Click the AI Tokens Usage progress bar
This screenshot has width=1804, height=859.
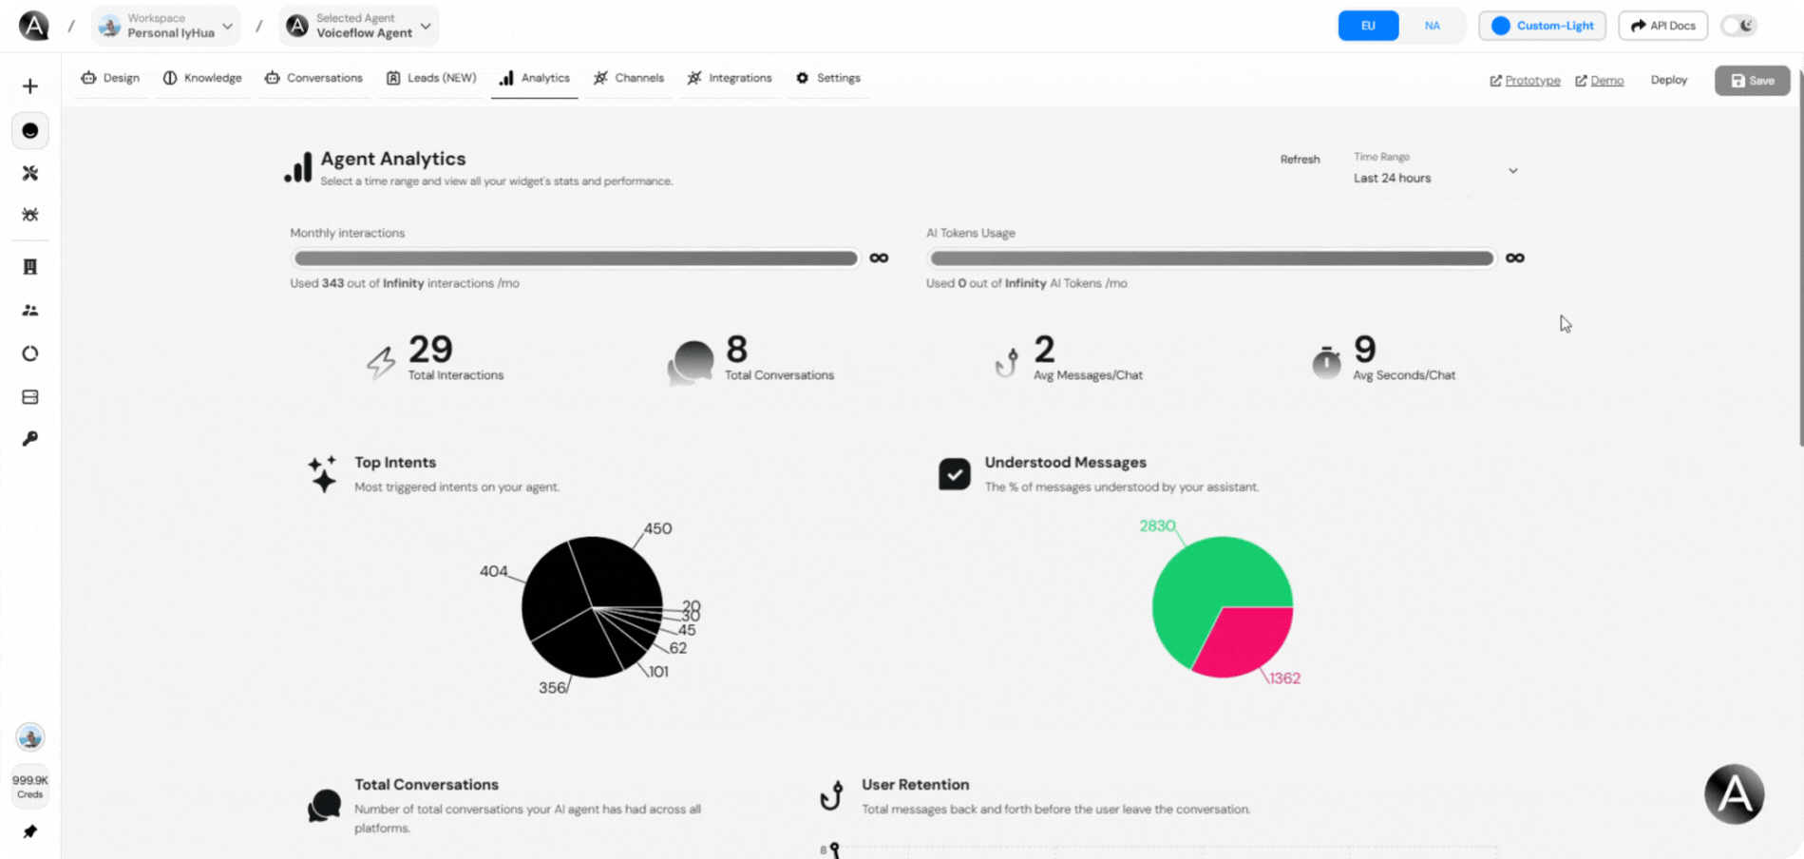pos(1211,258)
